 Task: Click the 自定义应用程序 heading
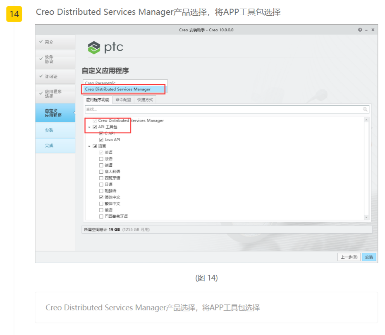[105, 71]
